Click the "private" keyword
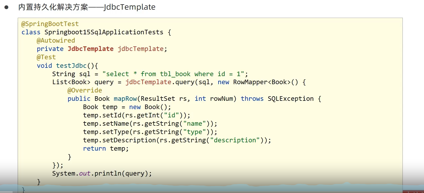 click(50, 49)
